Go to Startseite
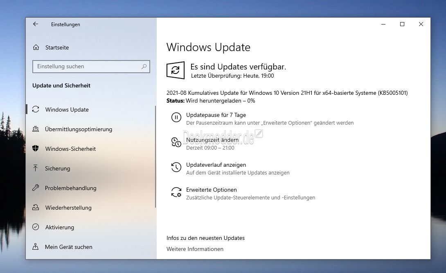 click(x=57, y=47)
